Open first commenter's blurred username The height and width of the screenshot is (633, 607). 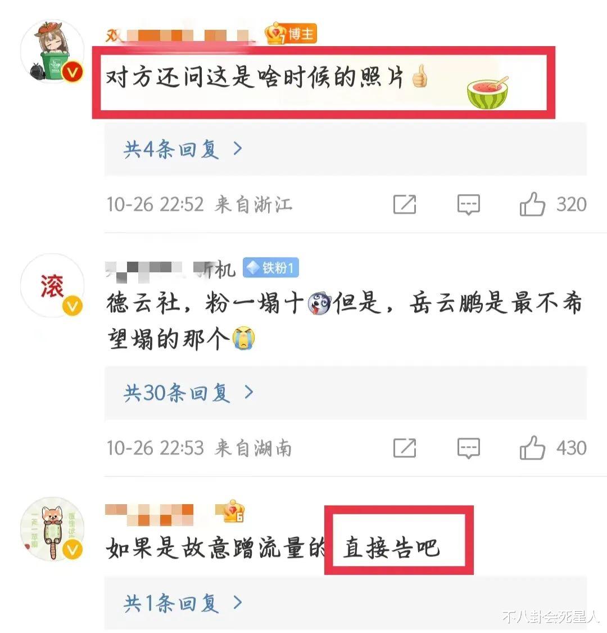point(180,35)
